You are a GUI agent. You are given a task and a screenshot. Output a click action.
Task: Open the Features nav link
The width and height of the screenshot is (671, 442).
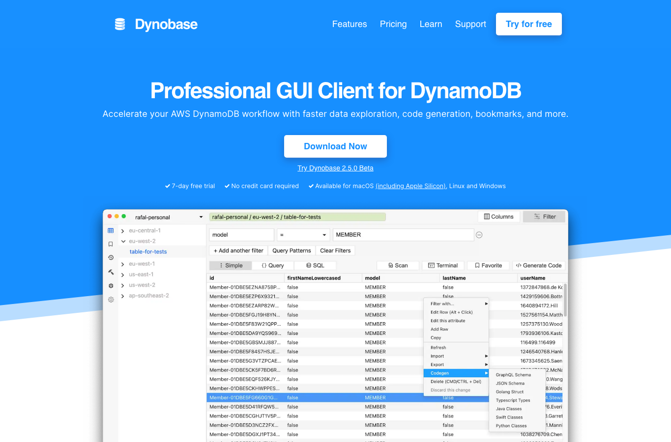tap(350, 24)
